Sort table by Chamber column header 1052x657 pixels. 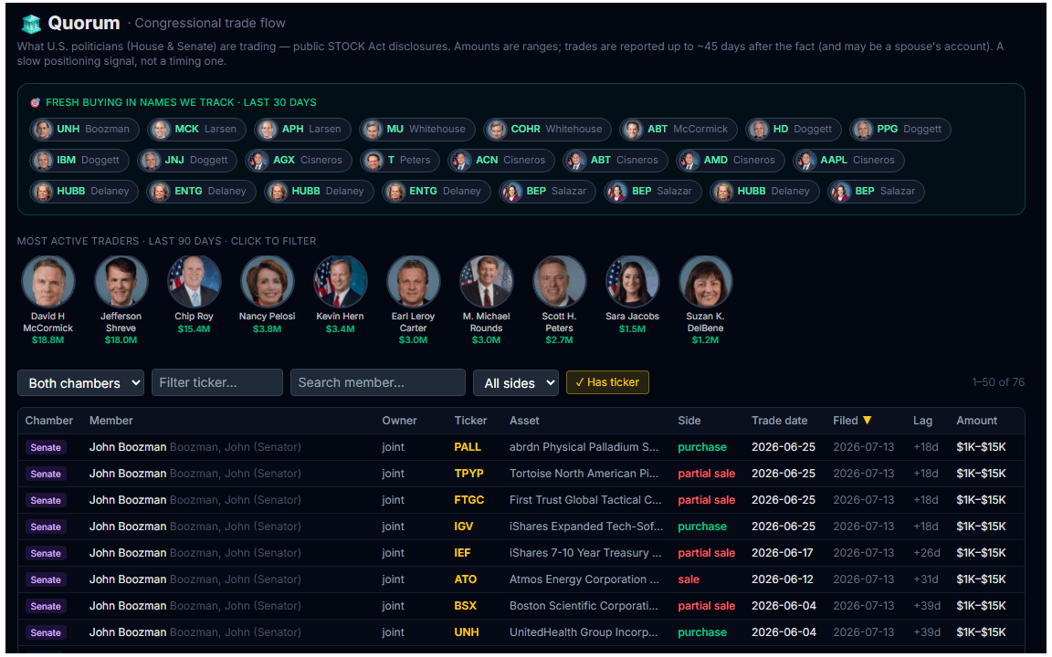point(49,421)
